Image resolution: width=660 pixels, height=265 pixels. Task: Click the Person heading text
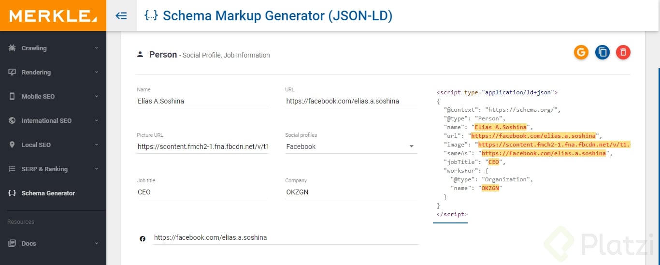pyautogui.click(x=163, y=55)
